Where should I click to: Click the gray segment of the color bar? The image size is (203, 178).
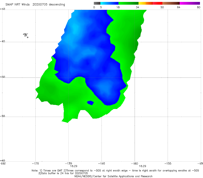(x=97, y=3)
